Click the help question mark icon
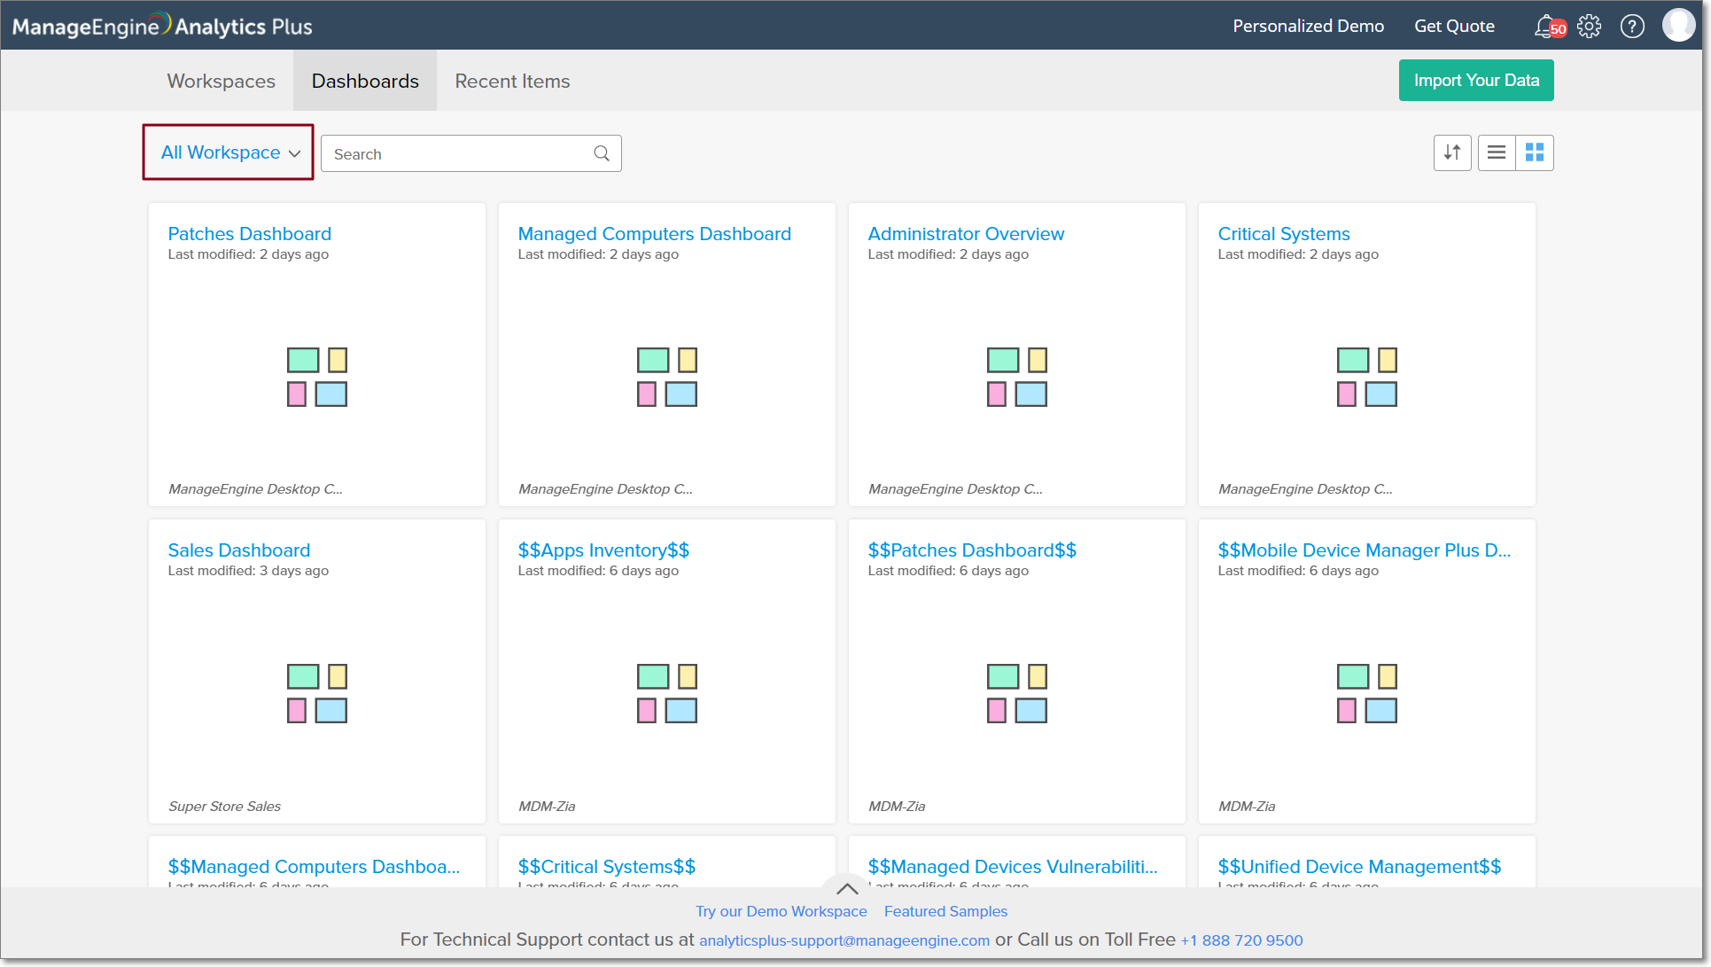This screenshot has width=1711, height=967. (x=1632, y=27)
